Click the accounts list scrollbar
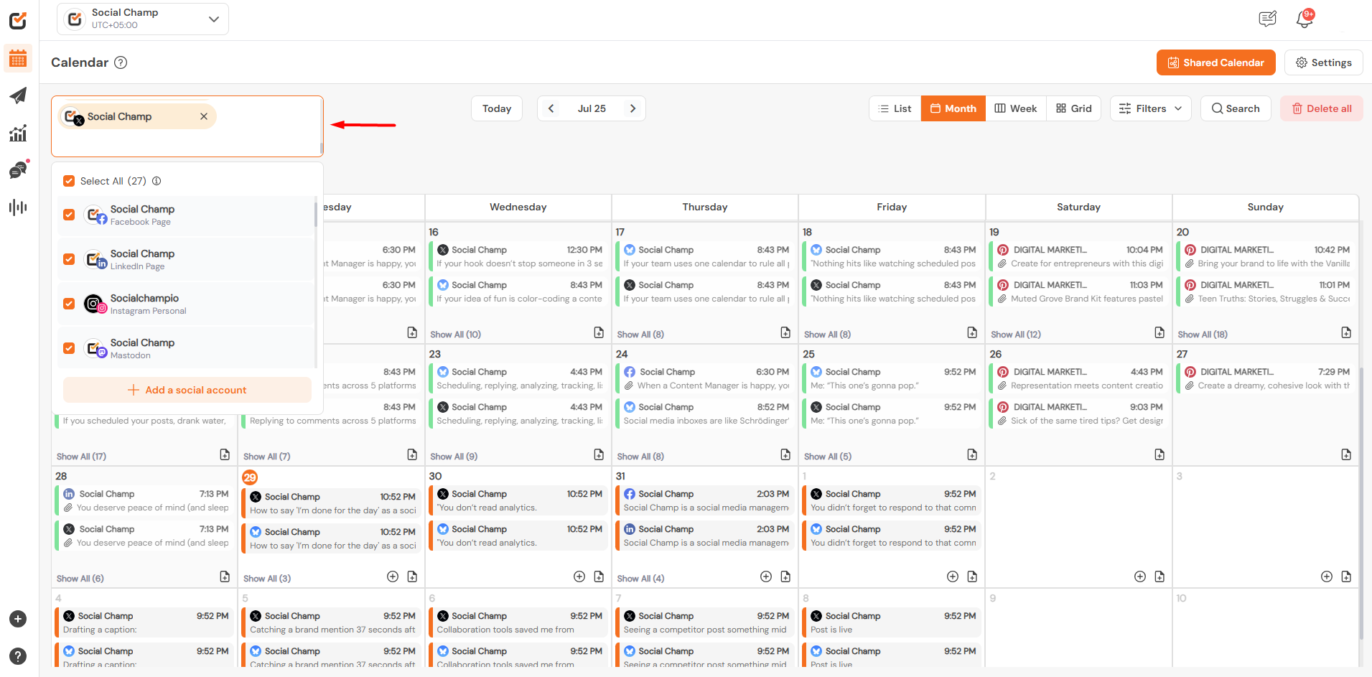 [316, 214]
